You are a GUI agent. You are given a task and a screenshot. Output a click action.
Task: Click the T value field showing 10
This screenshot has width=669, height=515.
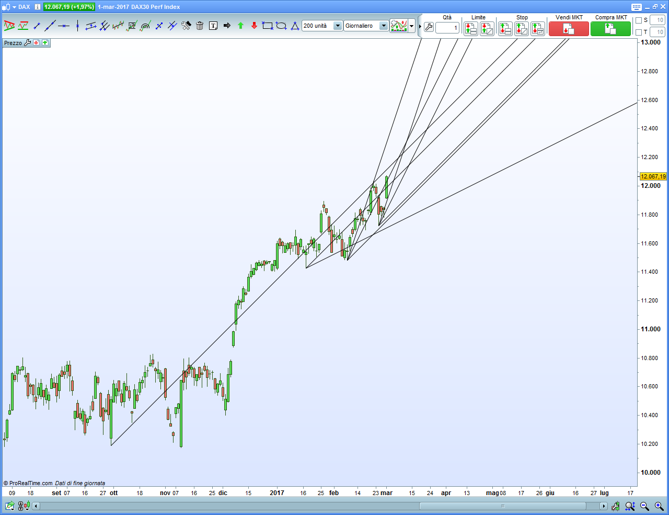pyautogui.click(x=657, y=32)
